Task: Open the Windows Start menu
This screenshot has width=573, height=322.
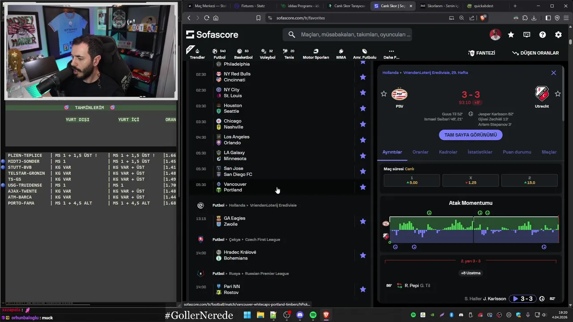Action: click(x=247, y=315)
